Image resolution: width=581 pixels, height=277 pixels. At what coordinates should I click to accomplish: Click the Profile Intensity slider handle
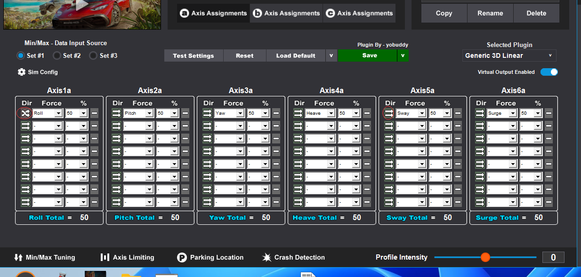pyautogui.click(x=485, y=257)
